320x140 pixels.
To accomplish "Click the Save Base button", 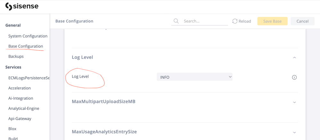I will (272, 21).
